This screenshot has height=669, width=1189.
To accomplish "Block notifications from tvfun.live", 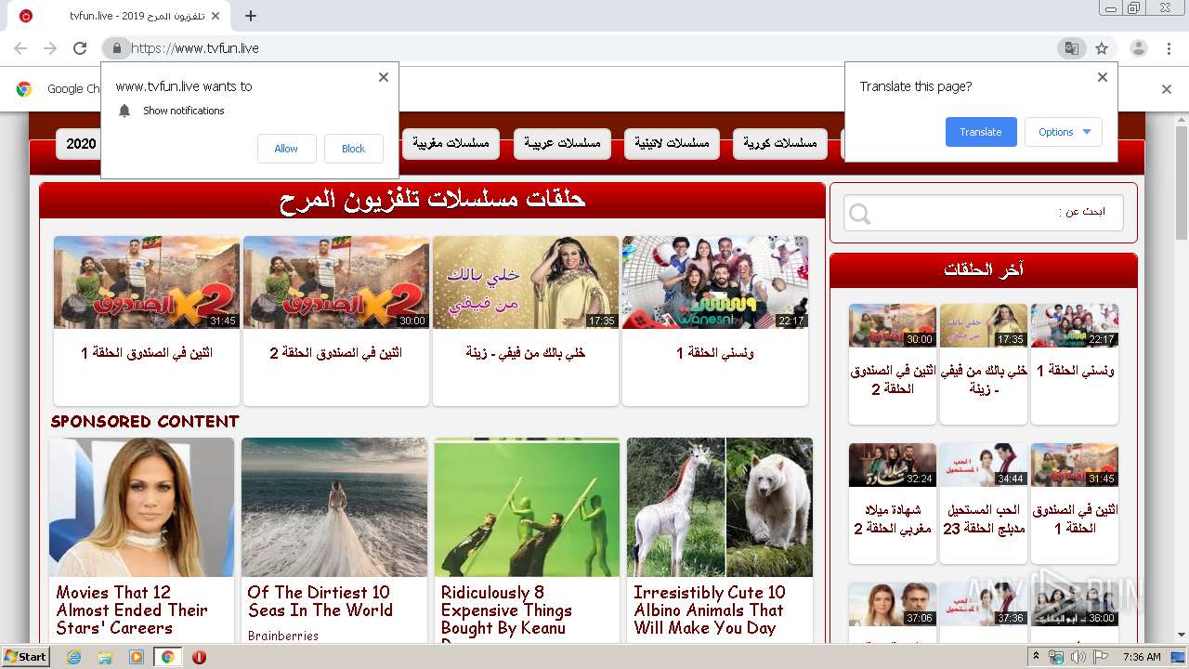I will (x=353, y=149).
